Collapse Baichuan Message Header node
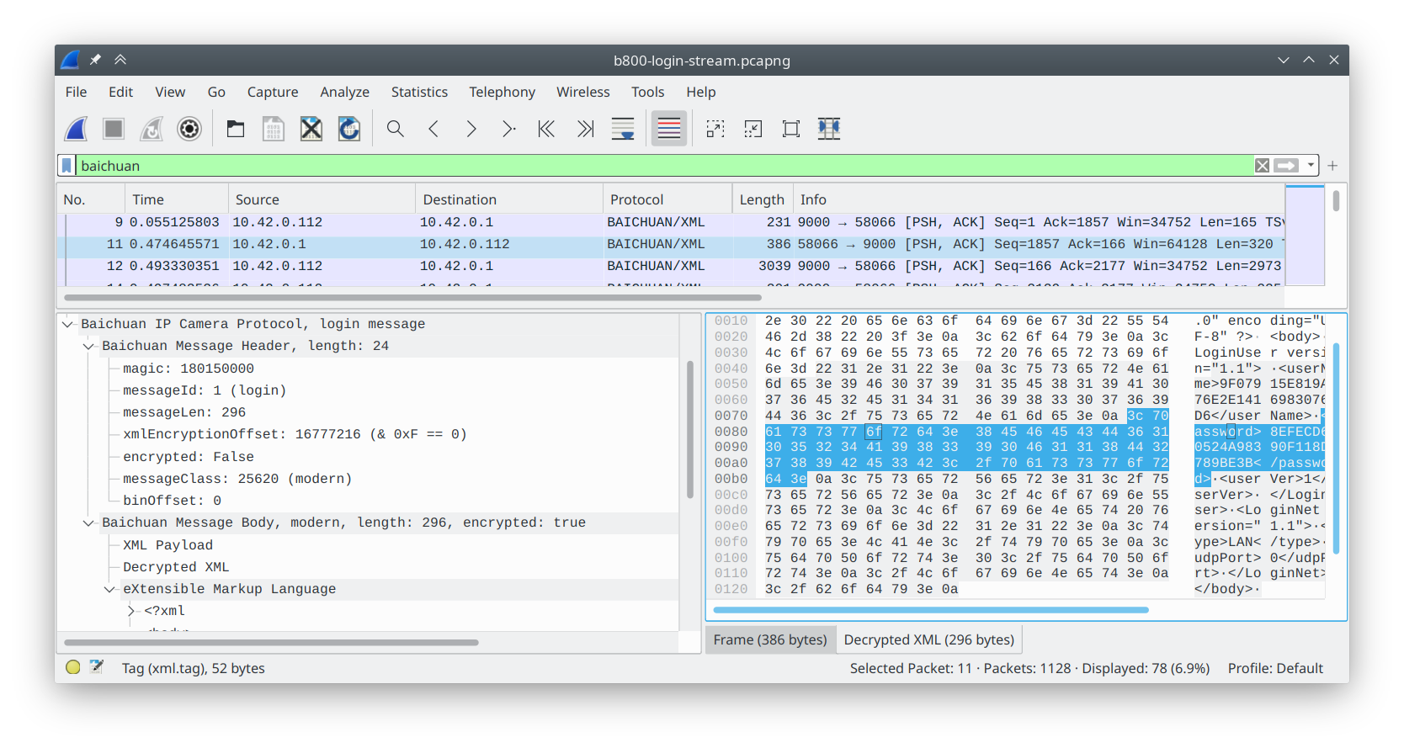The image size is (1404, 748). tap(88, 346)
